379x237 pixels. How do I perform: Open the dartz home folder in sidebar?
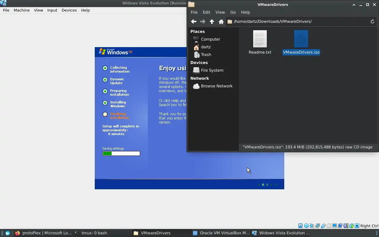coord(202,47)
